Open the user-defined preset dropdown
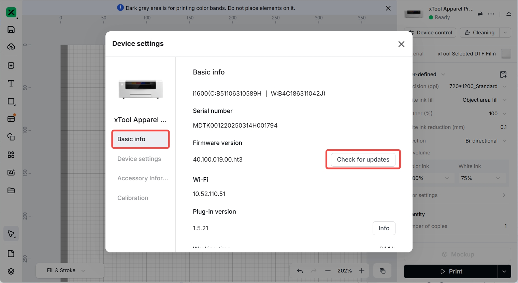This screenshot has width=518, height=283. tap(443, 74)
